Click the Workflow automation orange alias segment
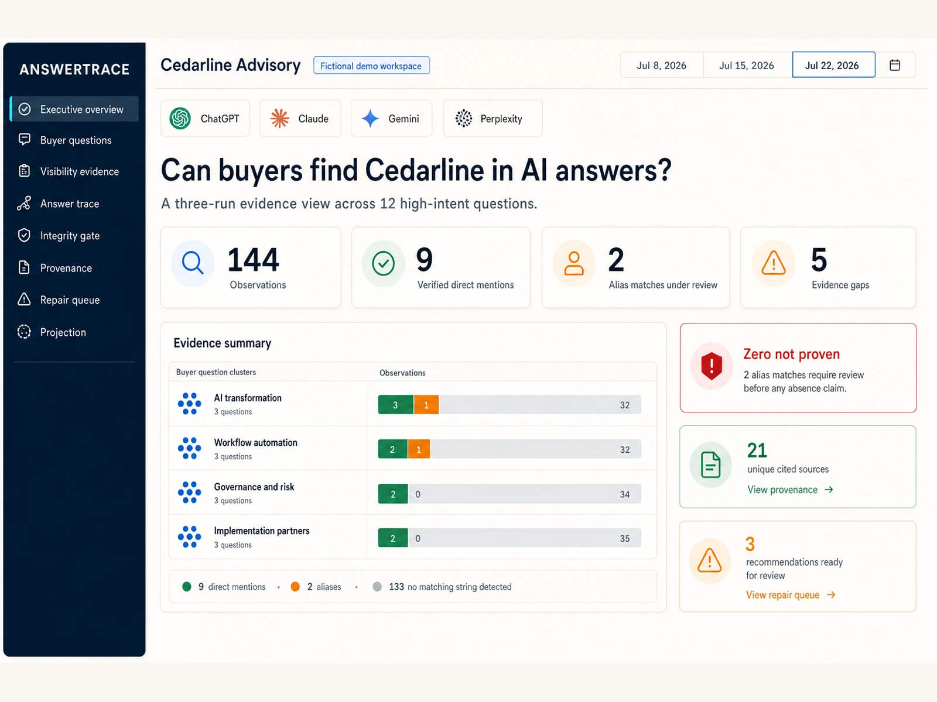937x702 pixels. coord(419,449)
